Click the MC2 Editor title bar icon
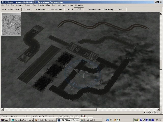 2,2
